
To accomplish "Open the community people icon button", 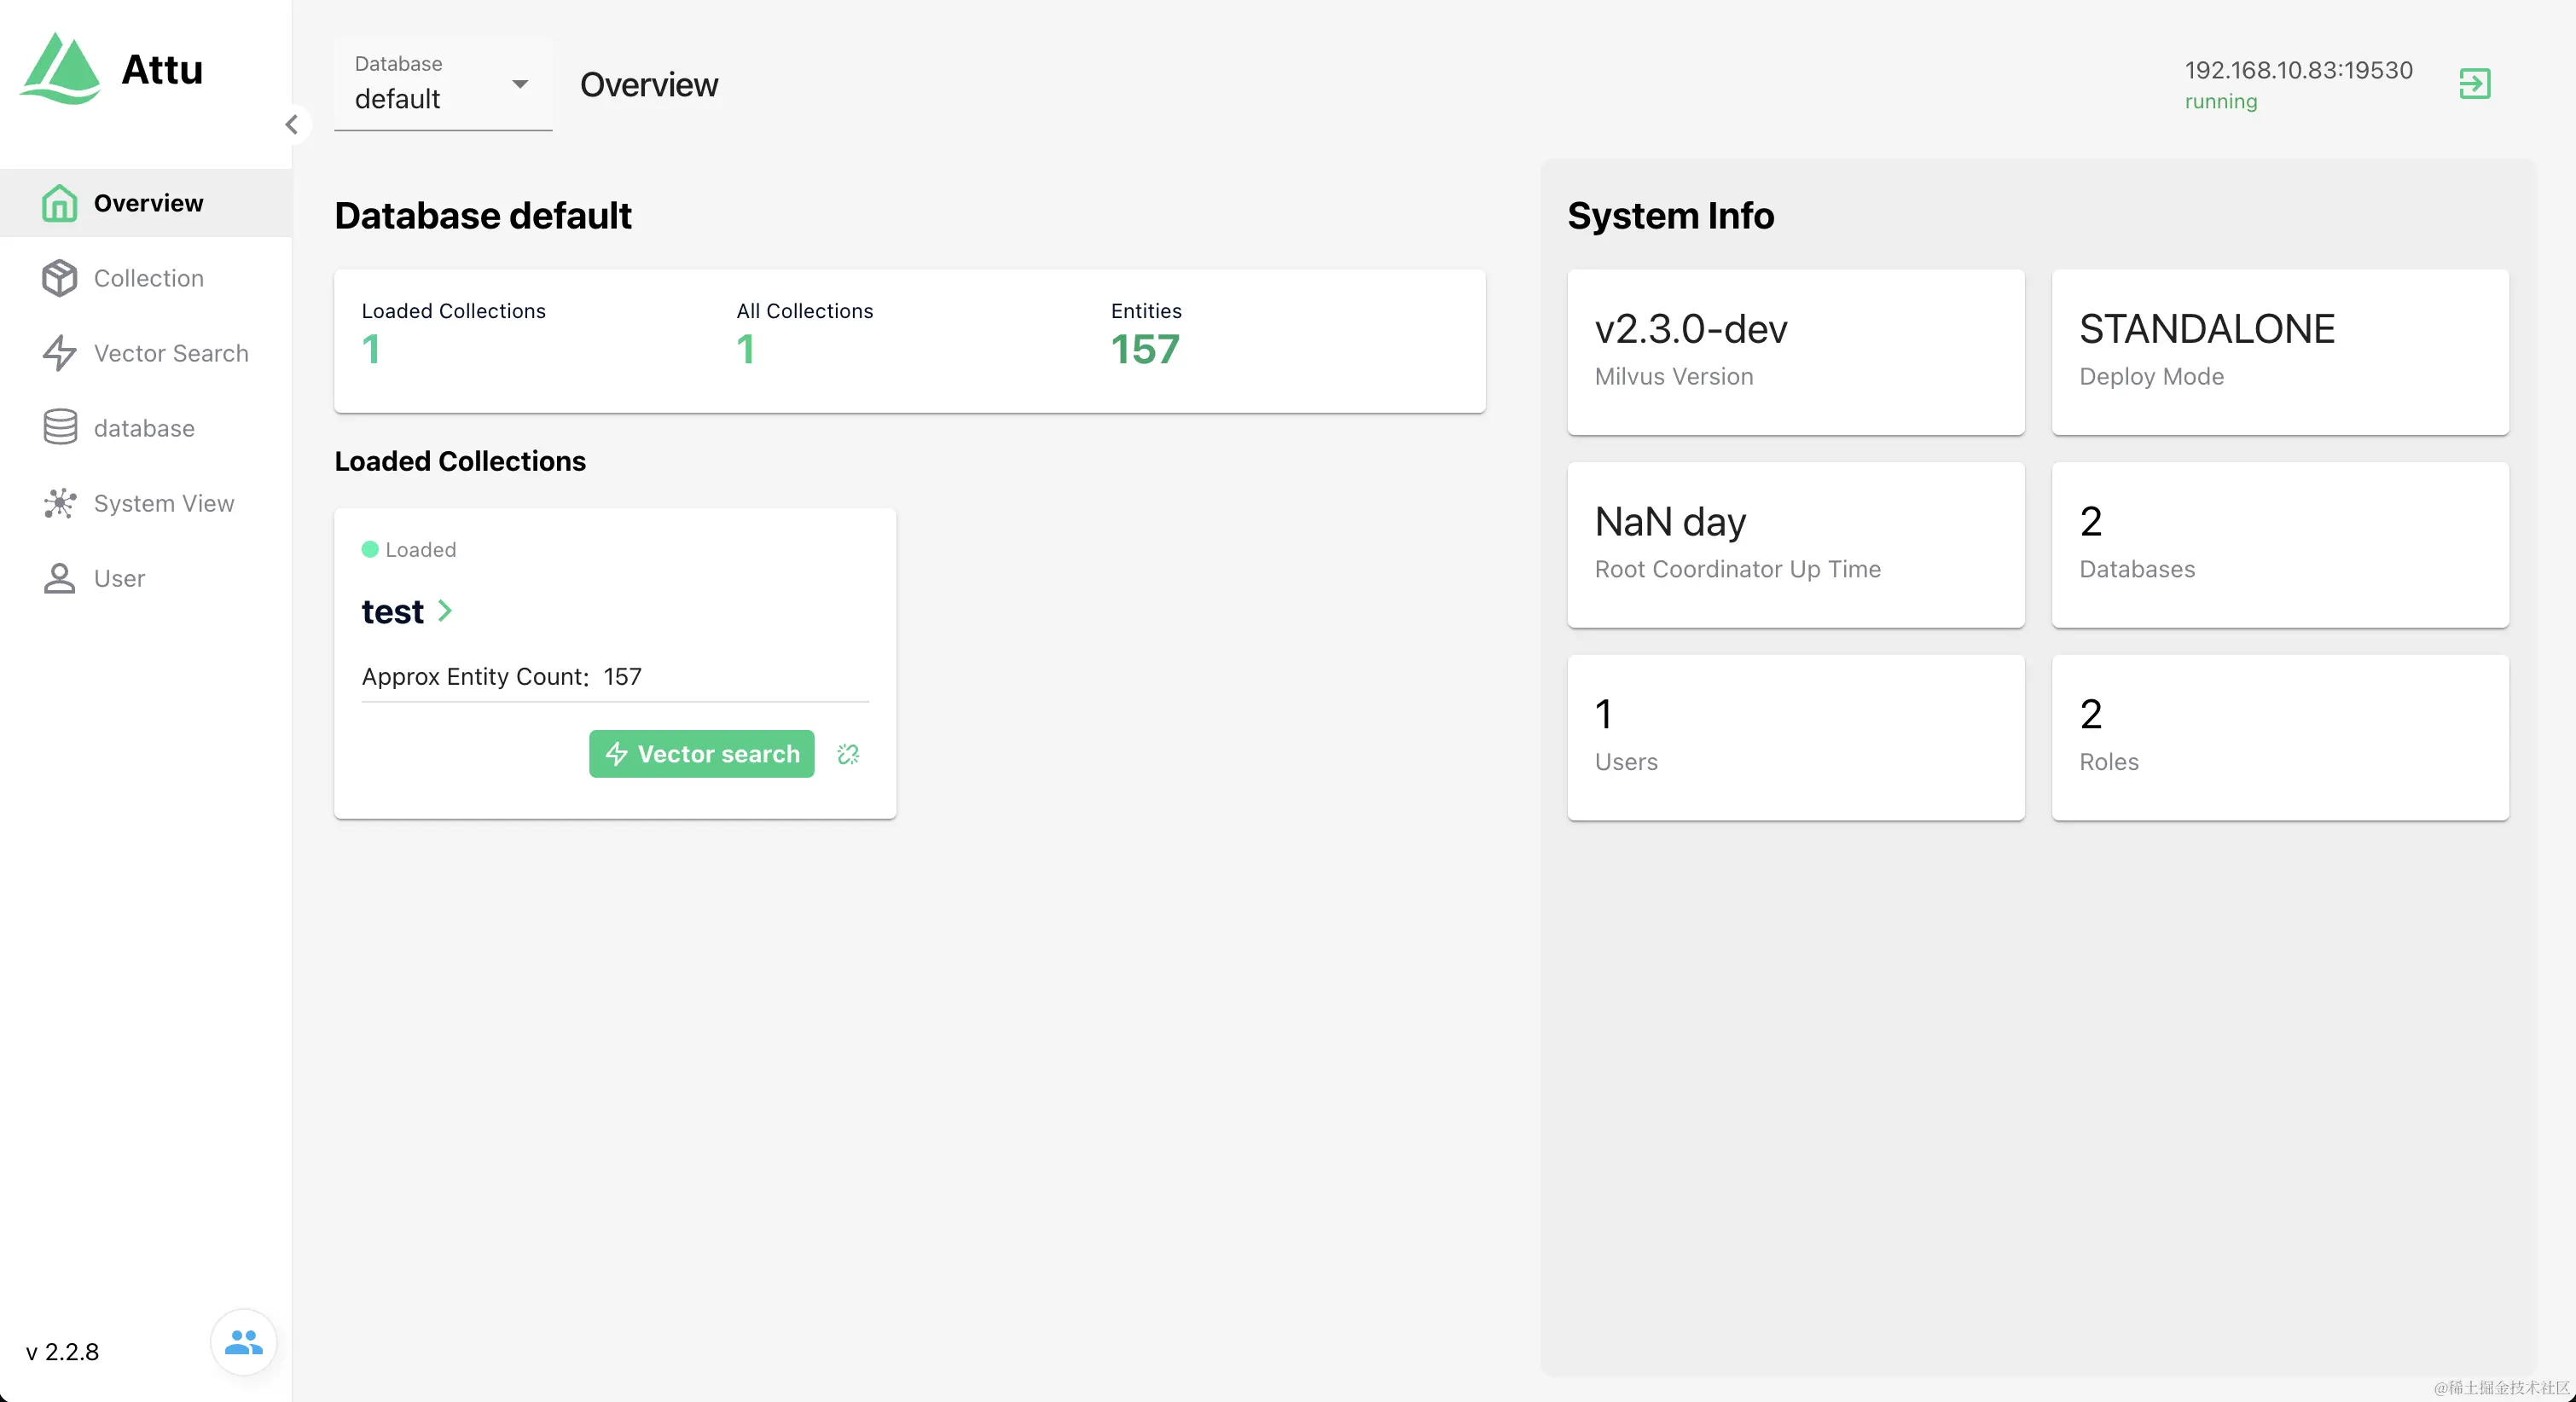I will pos(243,1342).
